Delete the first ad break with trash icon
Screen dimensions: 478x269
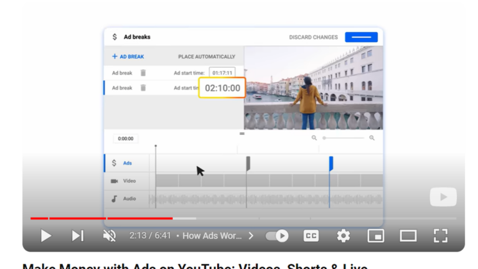143,73
